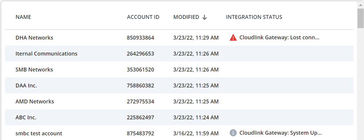Sort by the Account ID column header

pos(143,17)
